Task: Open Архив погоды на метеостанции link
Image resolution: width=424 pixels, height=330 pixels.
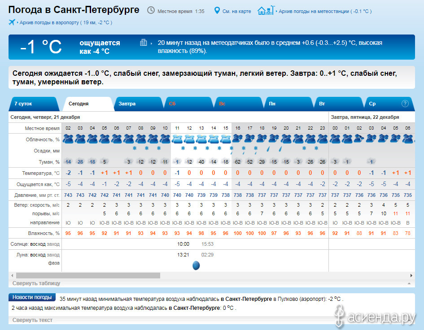Action: click(x=325, y=11)
